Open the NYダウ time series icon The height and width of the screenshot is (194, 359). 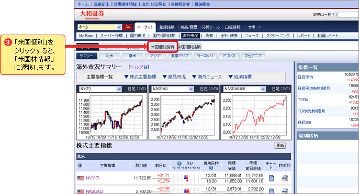coord(285,178)
